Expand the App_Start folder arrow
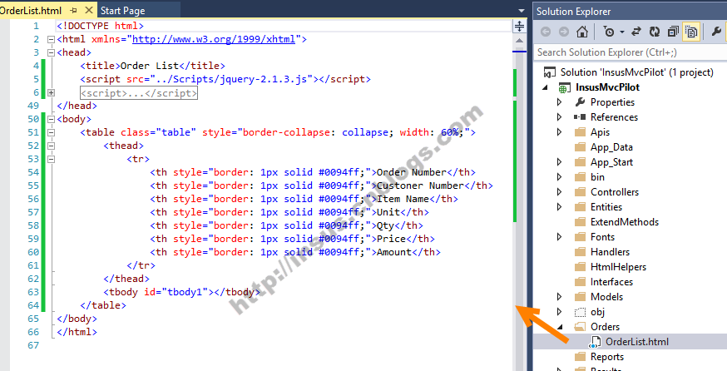 point(560,162)
